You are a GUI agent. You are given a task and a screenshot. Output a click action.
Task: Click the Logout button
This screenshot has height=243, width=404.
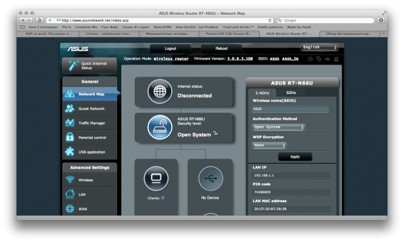click(170, 48)
